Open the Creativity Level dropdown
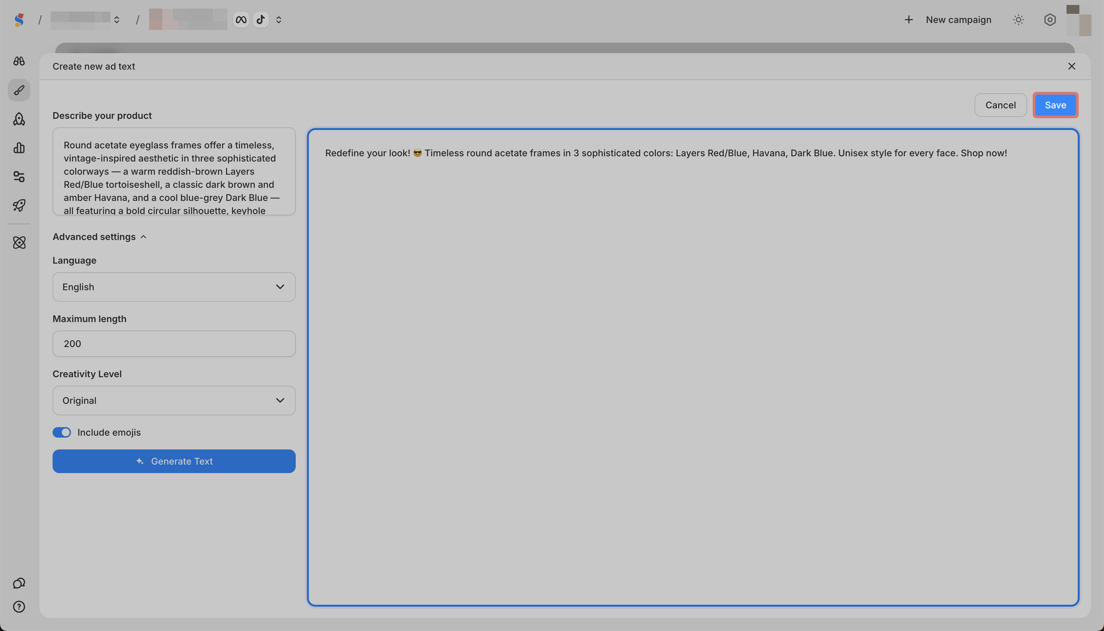The width and height of the screenshot is (1104, 631). tap(174, 401)
